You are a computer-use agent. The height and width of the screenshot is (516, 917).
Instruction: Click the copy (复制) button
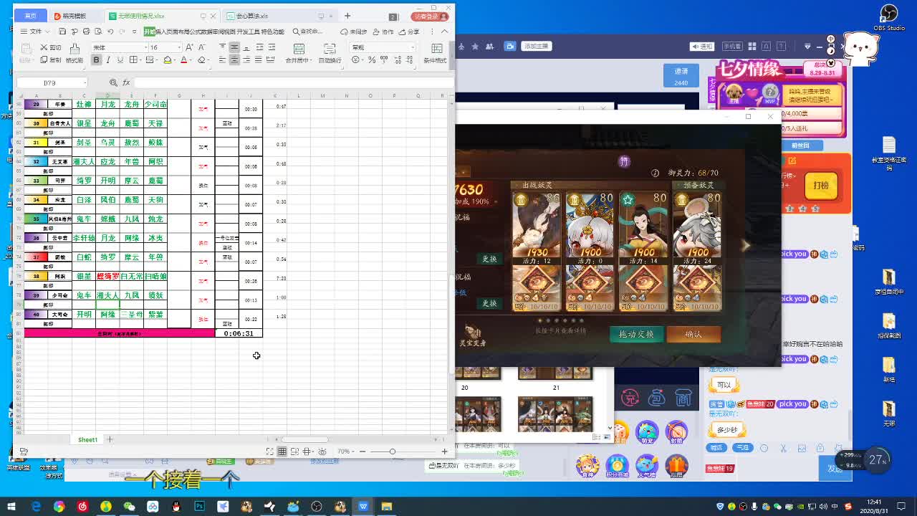pyautogui.click(x=51, y=59)
